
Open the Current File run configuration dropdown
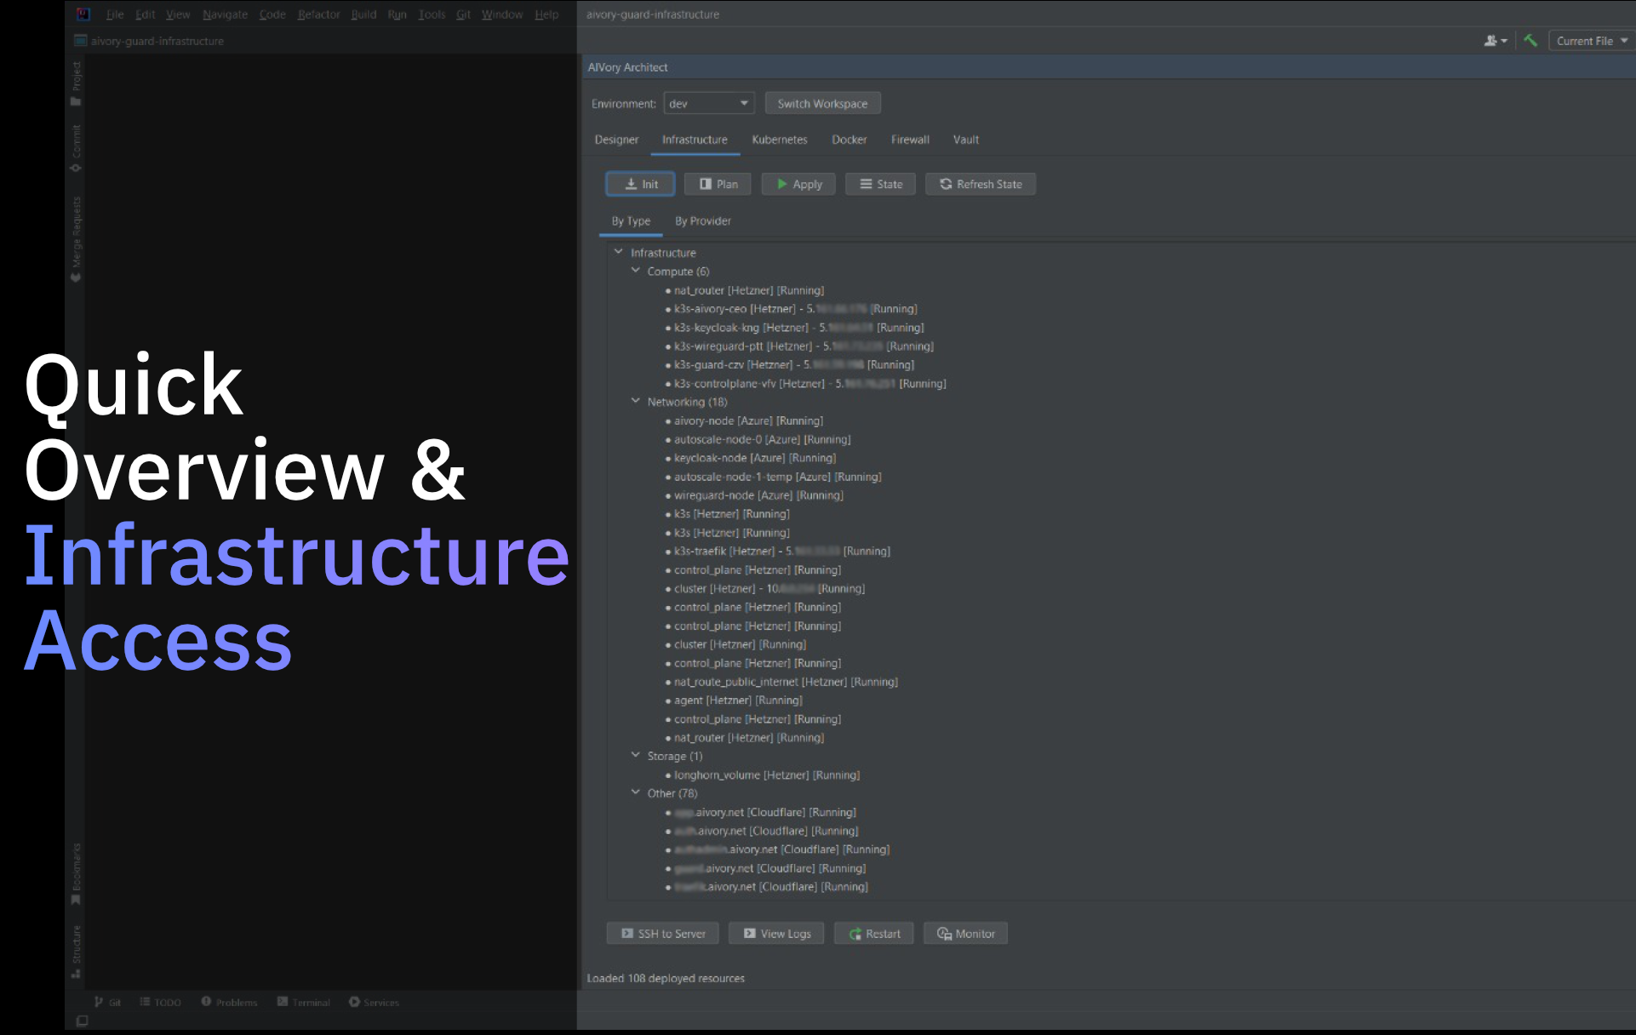click(x=1588, y=40)
